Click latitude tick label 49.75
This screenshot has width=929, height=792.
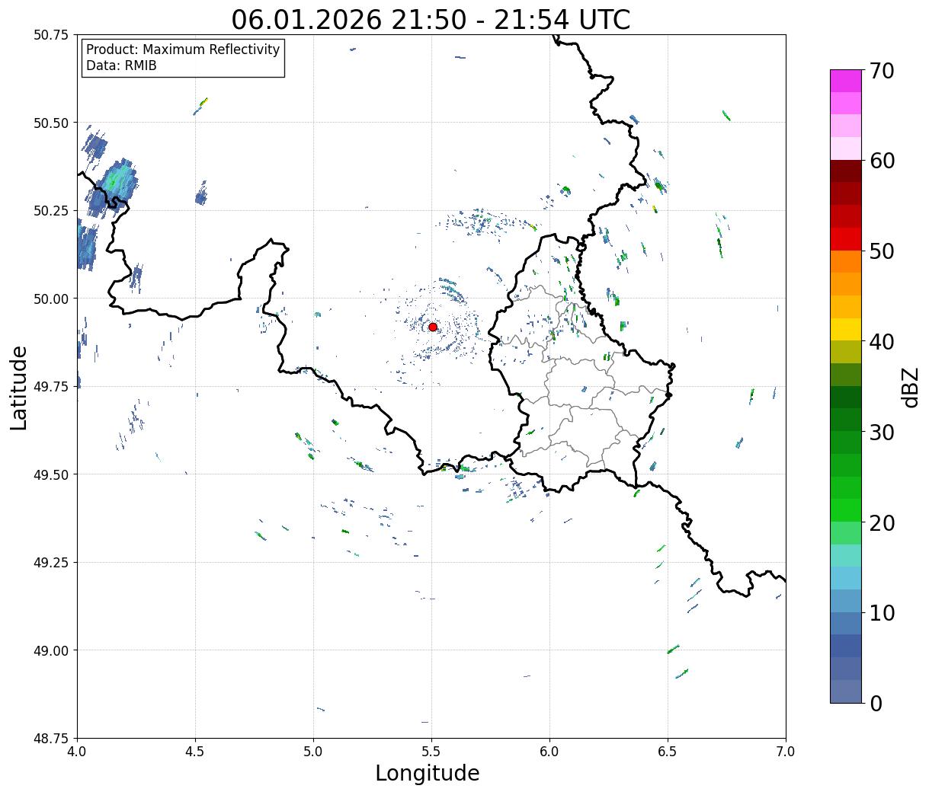51,387
